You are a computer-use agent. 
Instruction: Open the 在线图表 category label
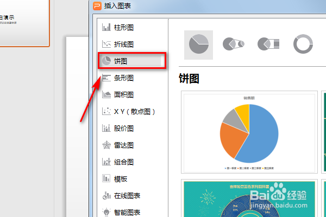(127, 196)
